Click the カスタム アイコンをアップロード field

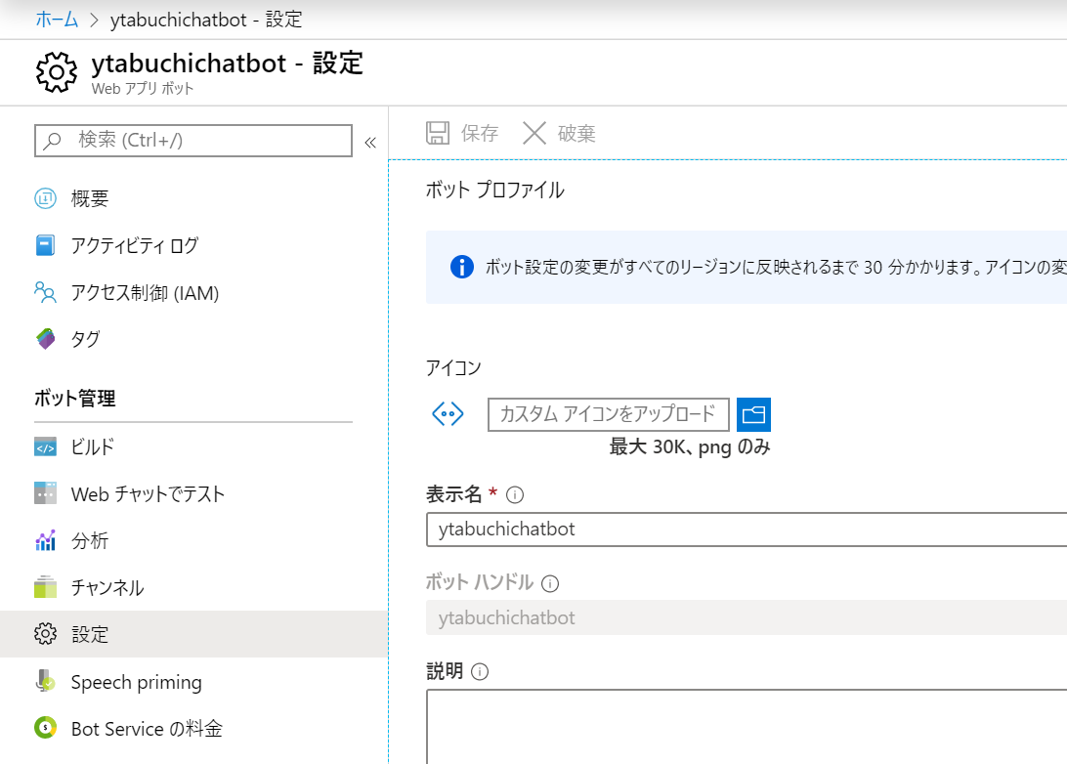click(x=609, y=414)
